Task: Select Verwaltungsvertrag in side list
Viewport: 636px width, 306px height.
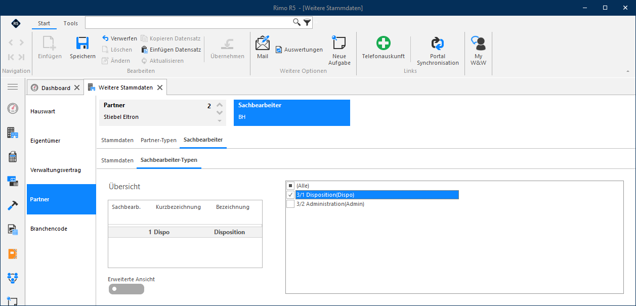Action: pos(61,170)
